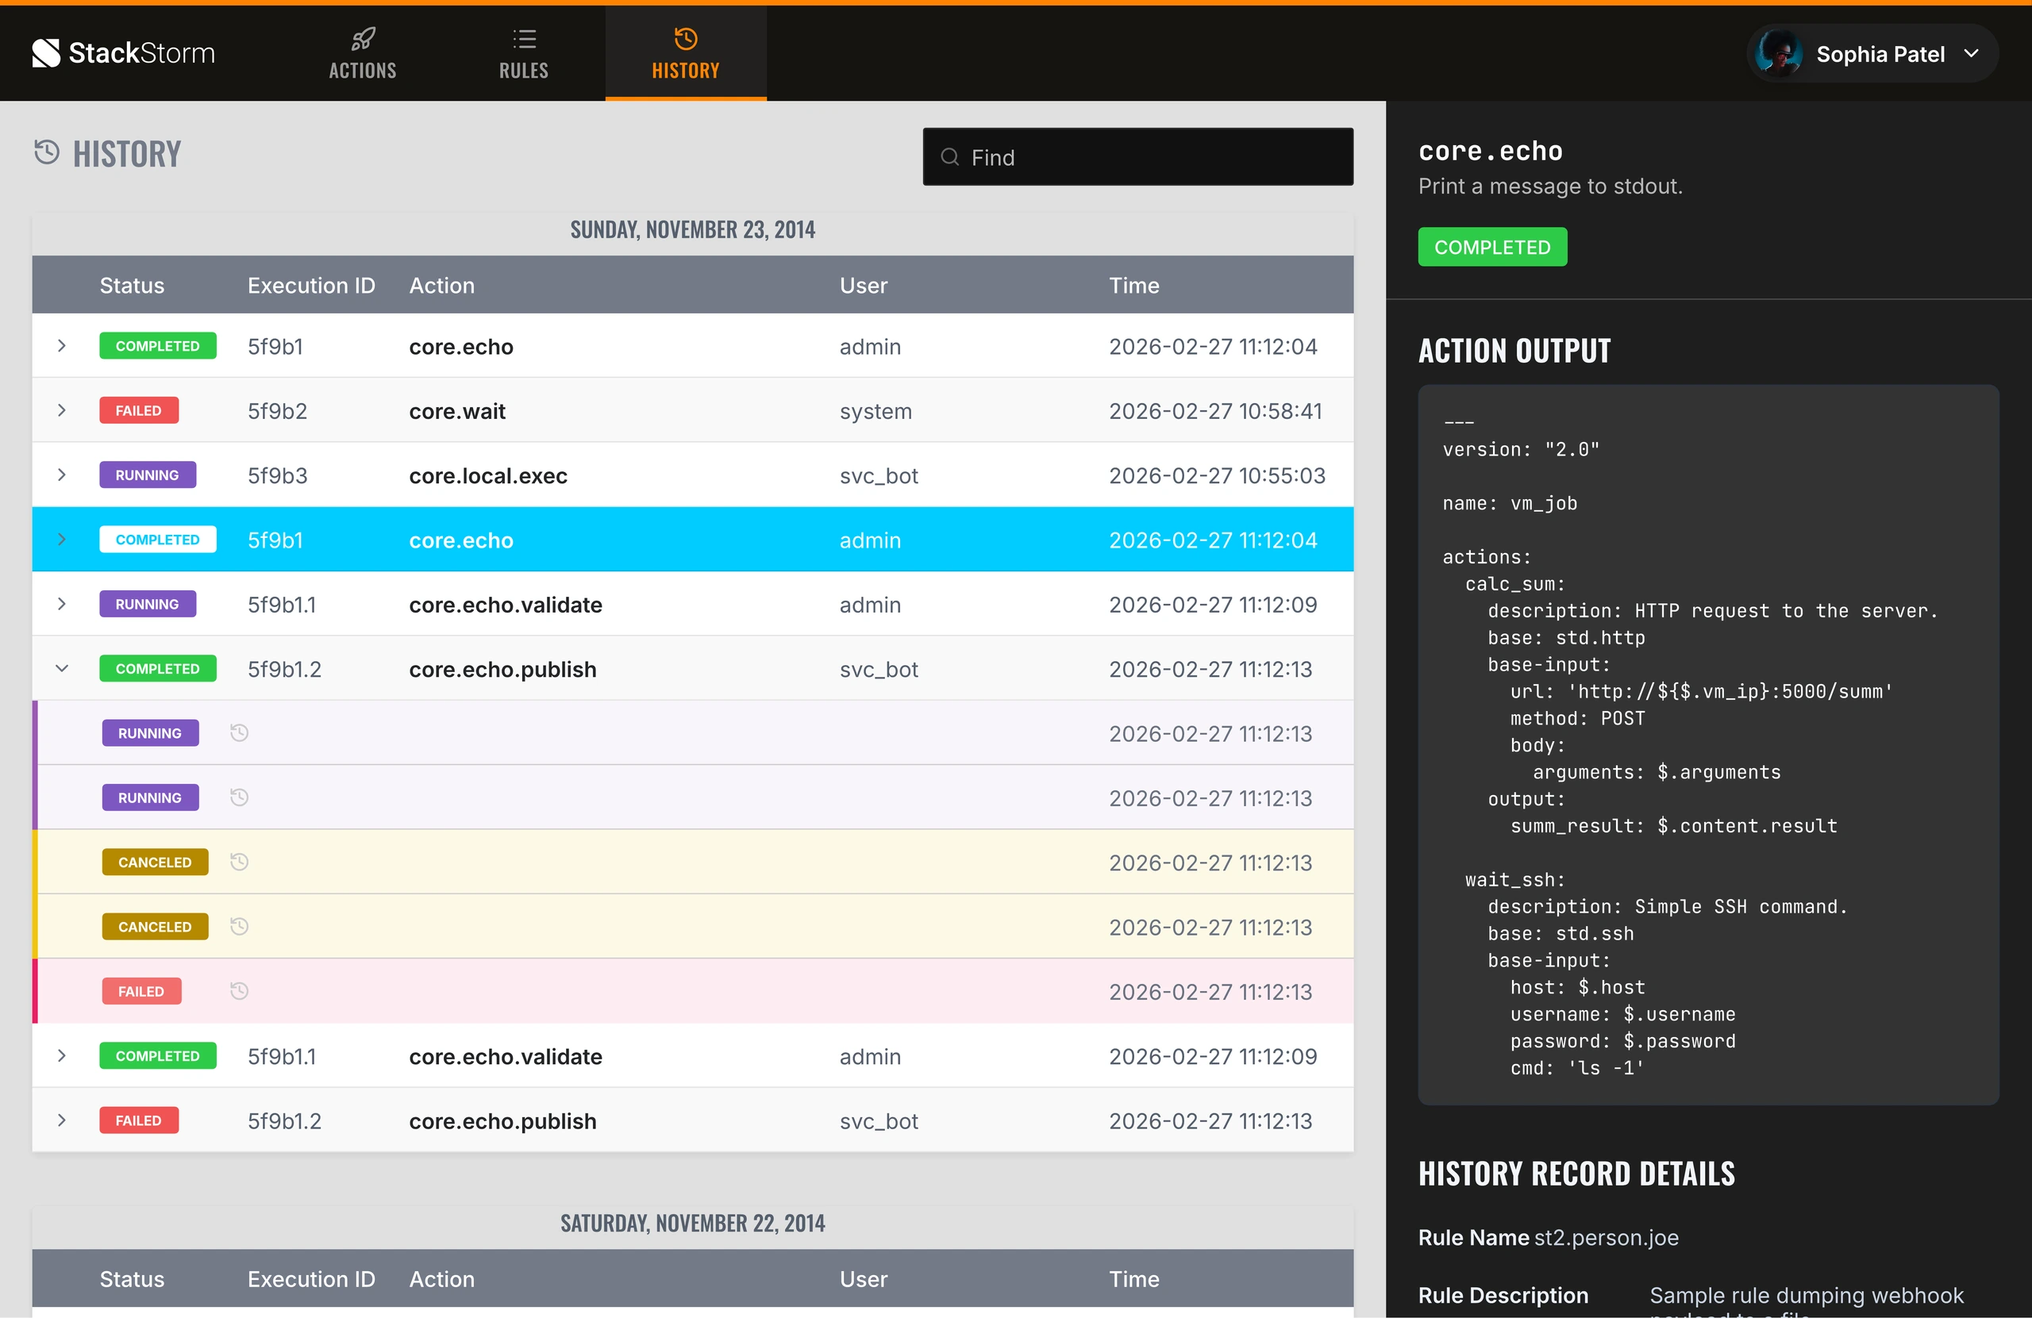Click the search magnifier icon in Find
Image resolution: width=2032 pixels, height=1318 pixels.
[949, 157]
